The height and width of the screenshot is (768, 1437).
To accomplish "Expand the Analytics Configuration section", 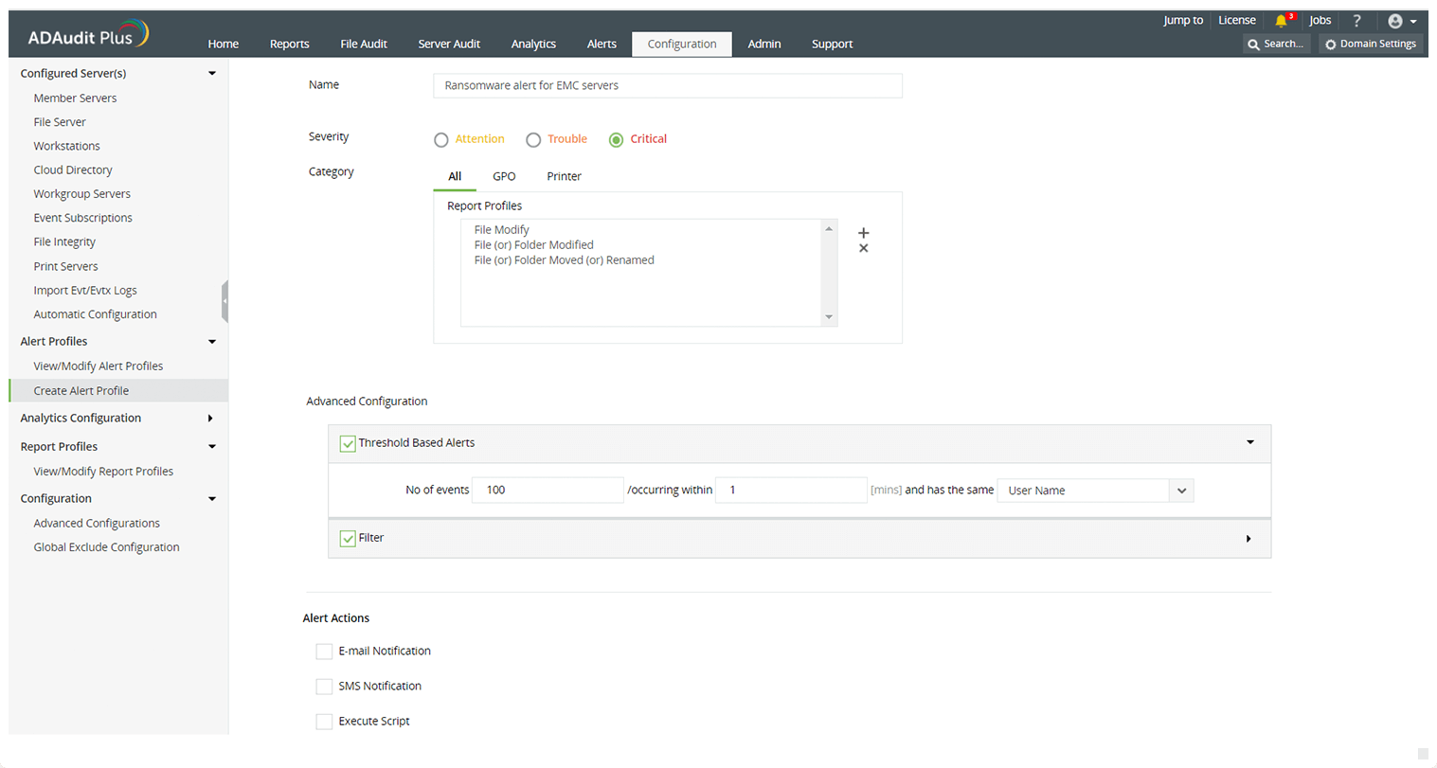I will [x=210, y=418].
